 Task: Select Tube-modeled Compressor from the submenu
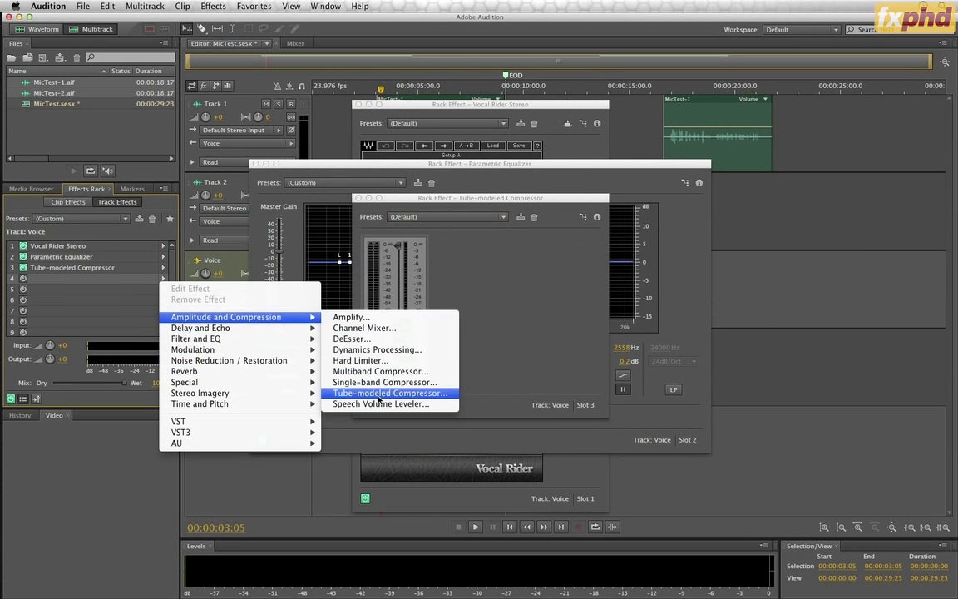pos(389,394)
